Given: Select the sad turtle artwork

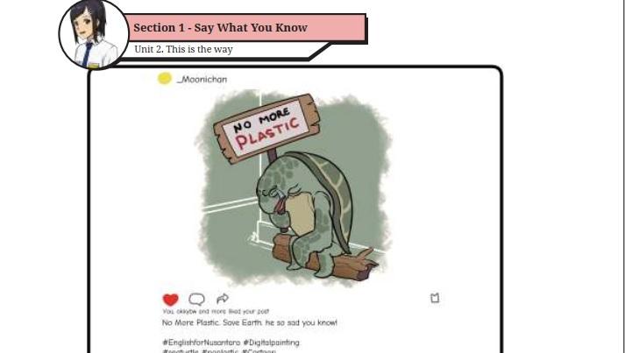Looking at the screenshot, I should pyautogui.click(x=293, y=187).
